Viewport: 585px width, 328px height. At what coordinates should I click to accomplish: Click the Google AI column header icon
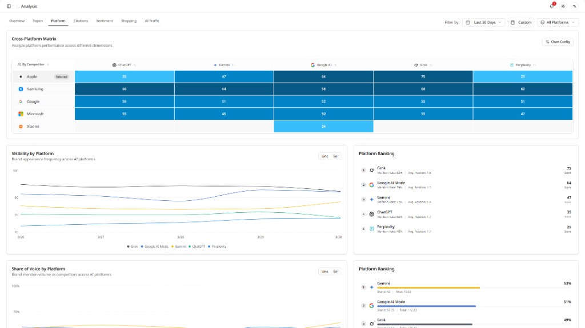click(312, 65)
